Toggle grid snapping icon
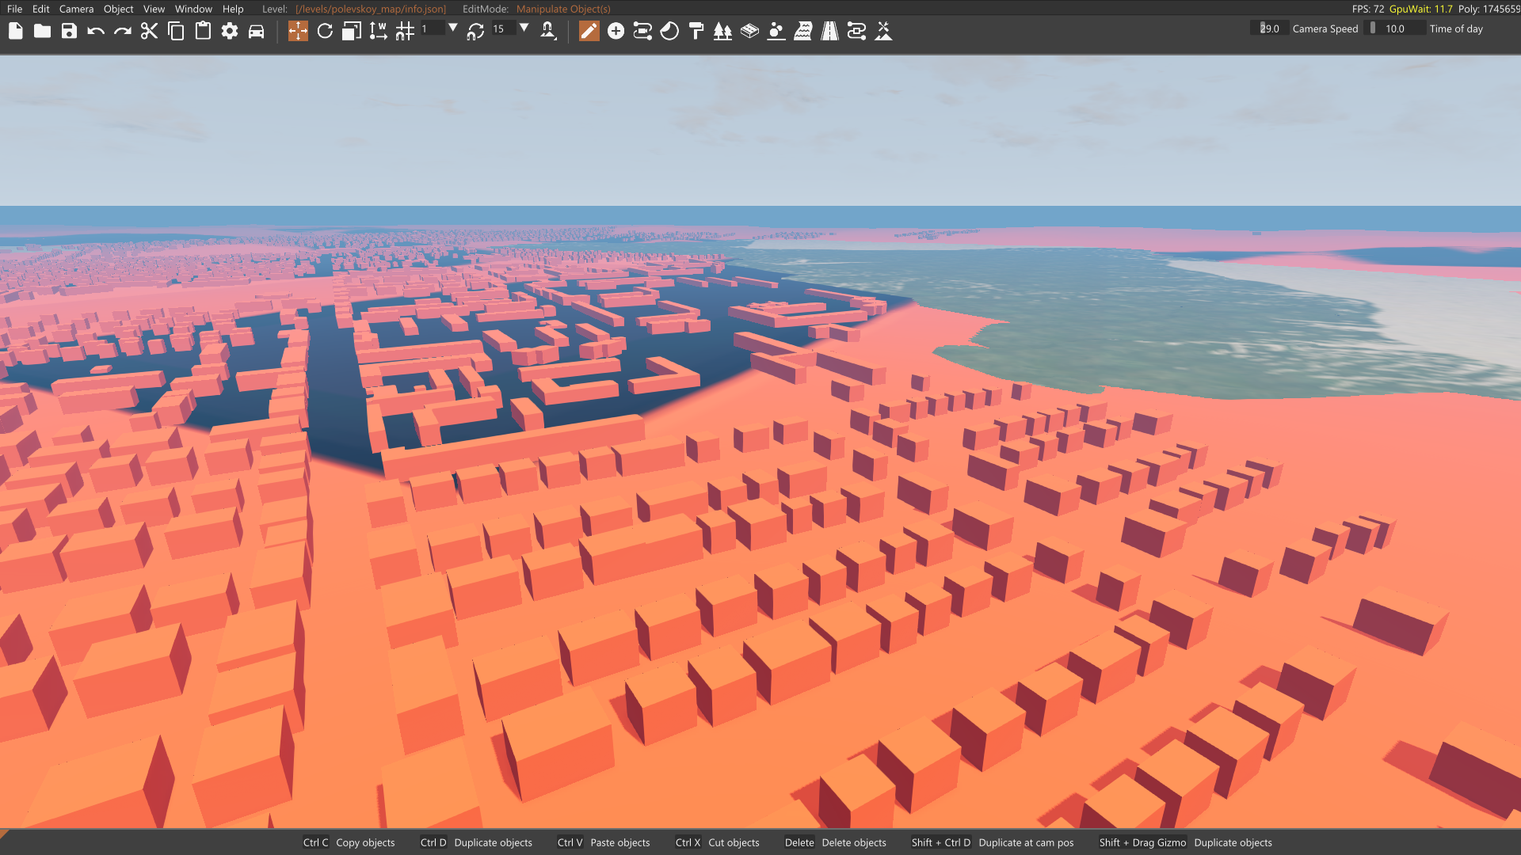The image size is (1521, 855). tap(405, 31)
